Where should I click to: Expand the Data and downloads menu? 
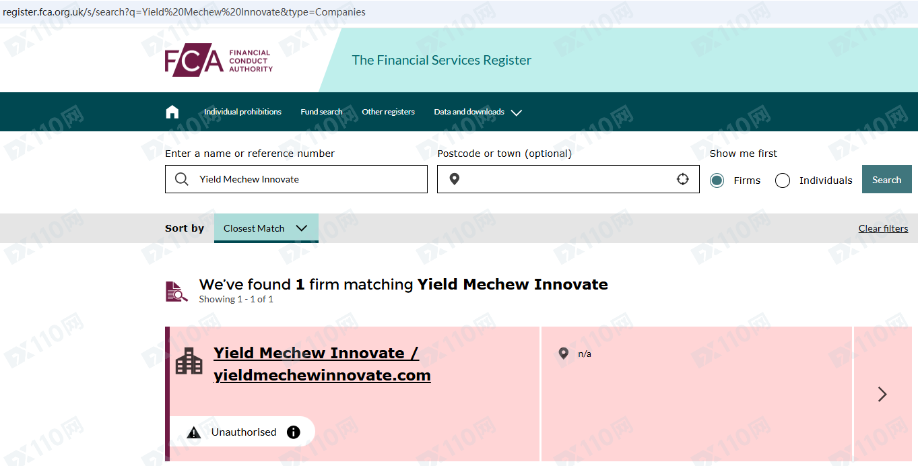pyautogui.click(x=478, y=112)
